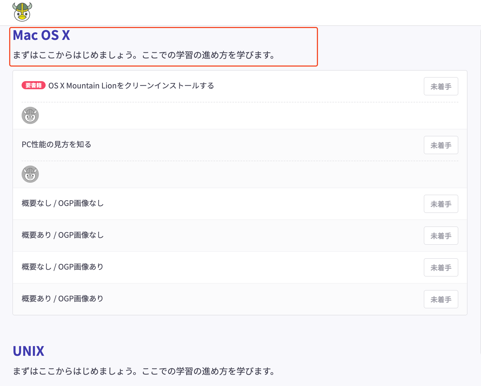
Task: Click 未着手 button for 概要あり / OGP画像あり
Action: 441,299
